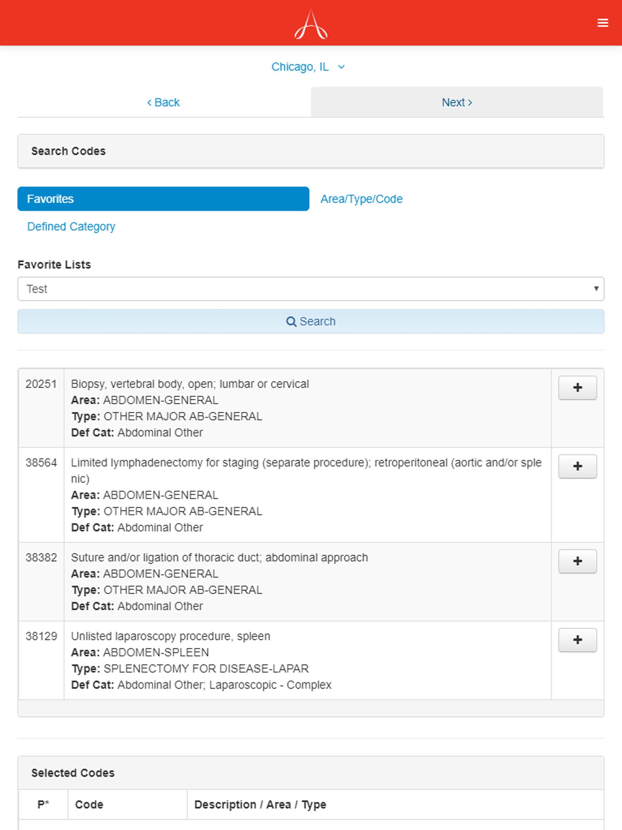Click the magnifier icon on the Search button

tap(292, 321)
